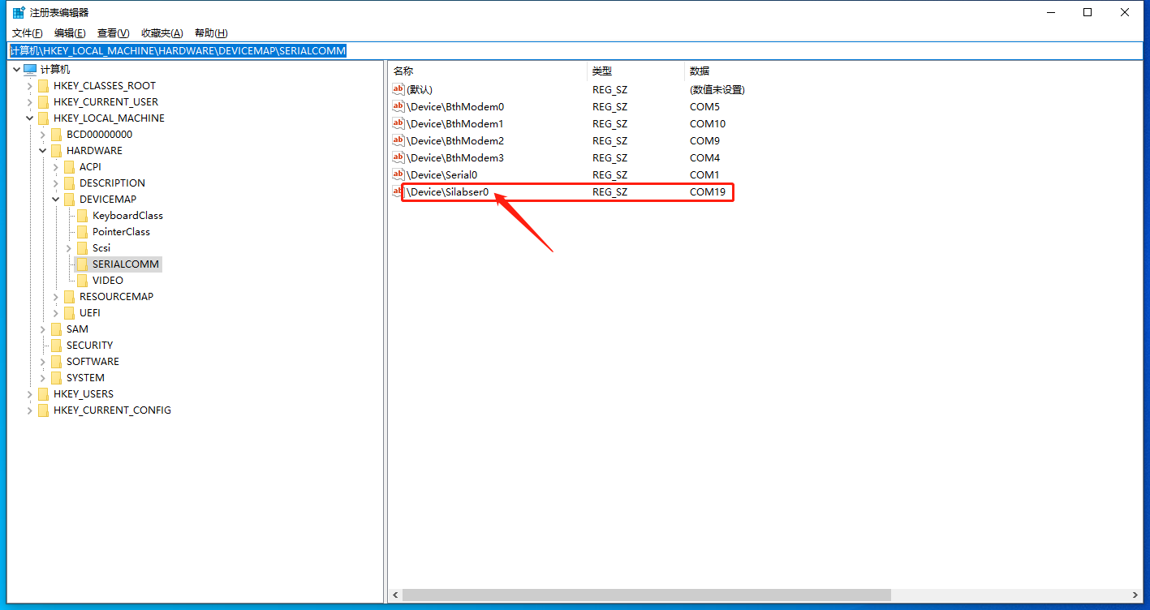Expand the UEFI key chevron
This screenshot has height=610, width=1150.
point(56,313)
